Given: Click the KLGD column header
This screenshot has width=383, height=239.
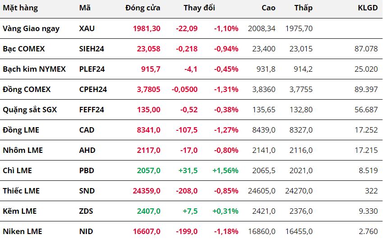Looking at the screenshot, I should point(368,8).
